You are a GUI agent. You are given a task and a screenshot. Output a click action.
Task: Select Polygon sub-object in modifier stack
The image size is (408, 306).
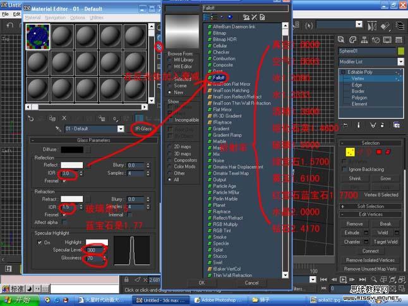coord(359,98)
